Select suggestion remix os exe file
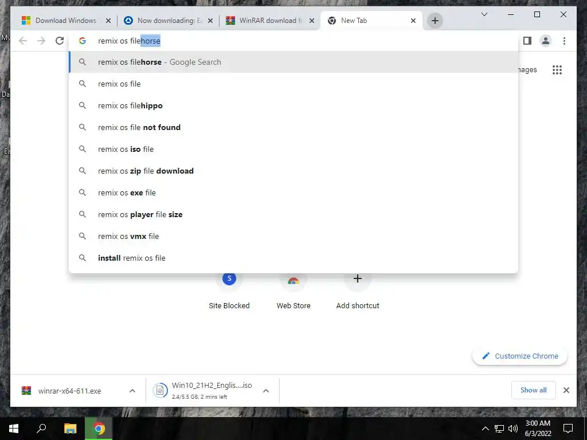The width and height of the screenshot is (587, 440). click(x=293, y=192)
